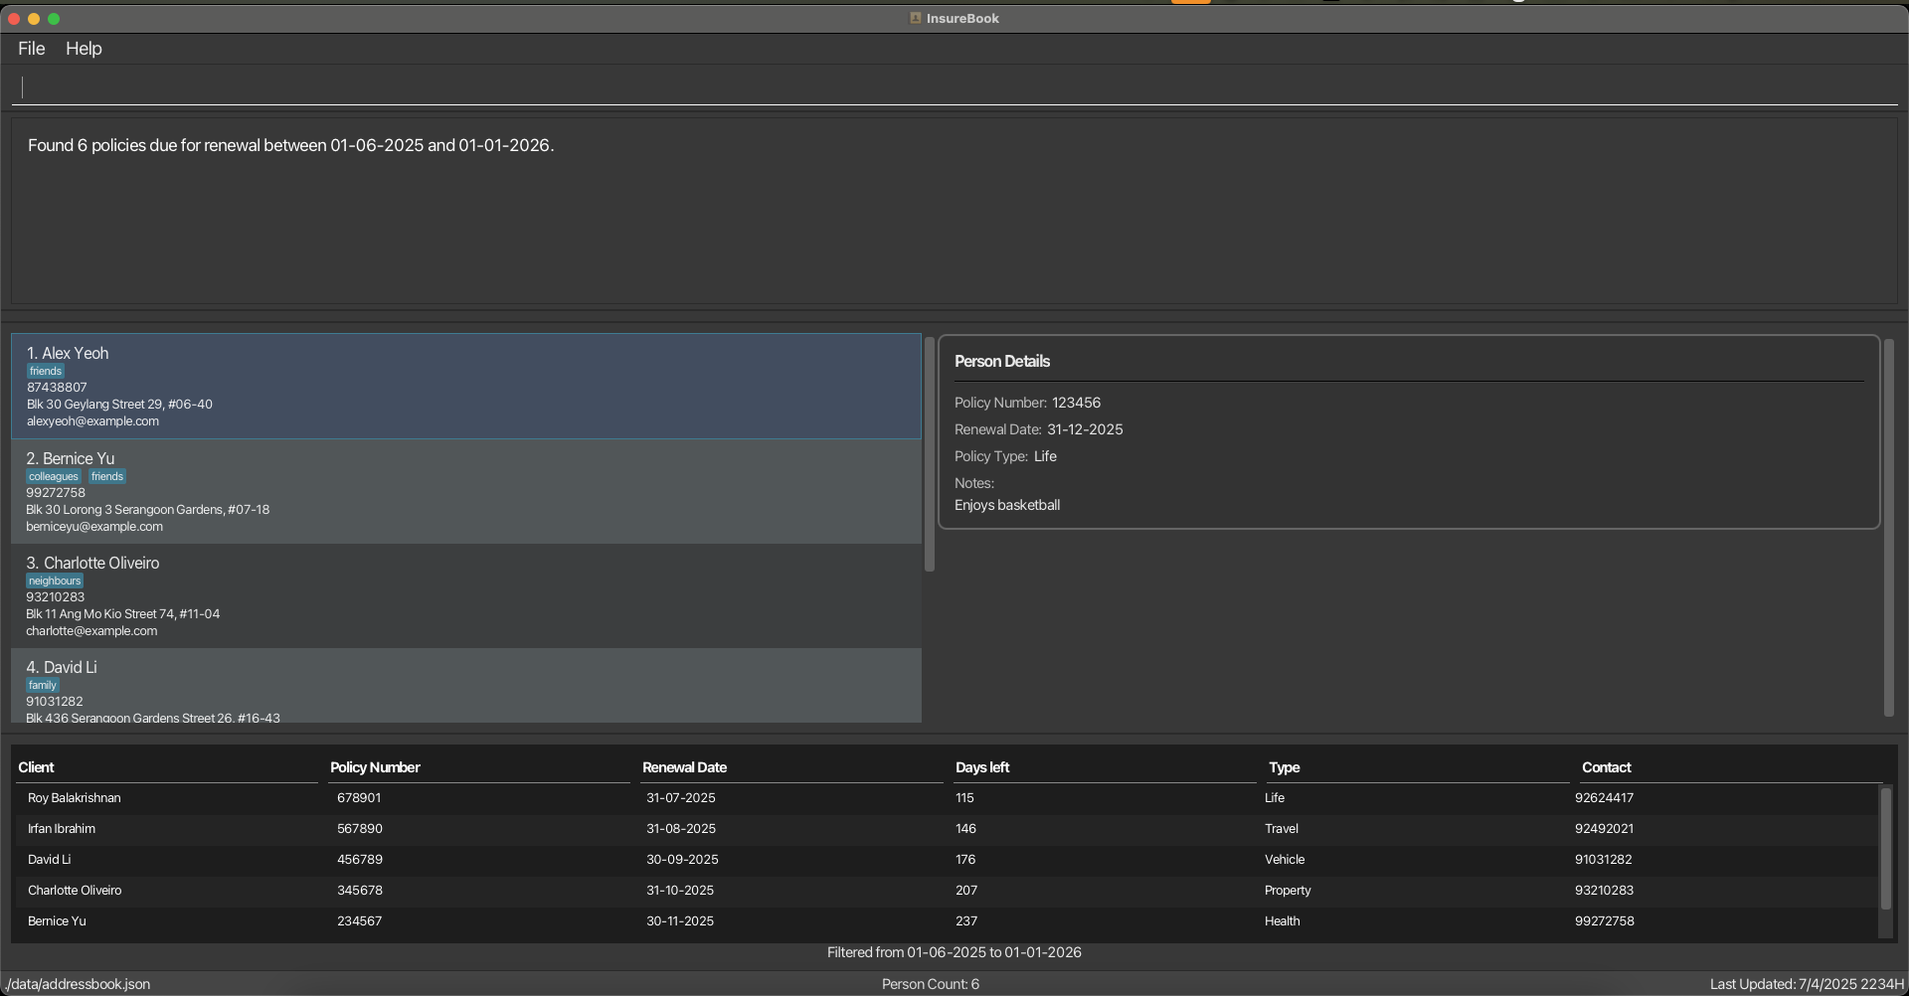Select the David Li contact card
This screenshot has width=1909, height=996.
pos(466,686)
